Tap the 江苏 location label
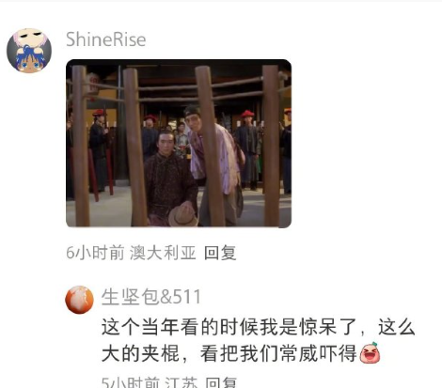This screenshot has width=442, height=388. click(181, 382)
